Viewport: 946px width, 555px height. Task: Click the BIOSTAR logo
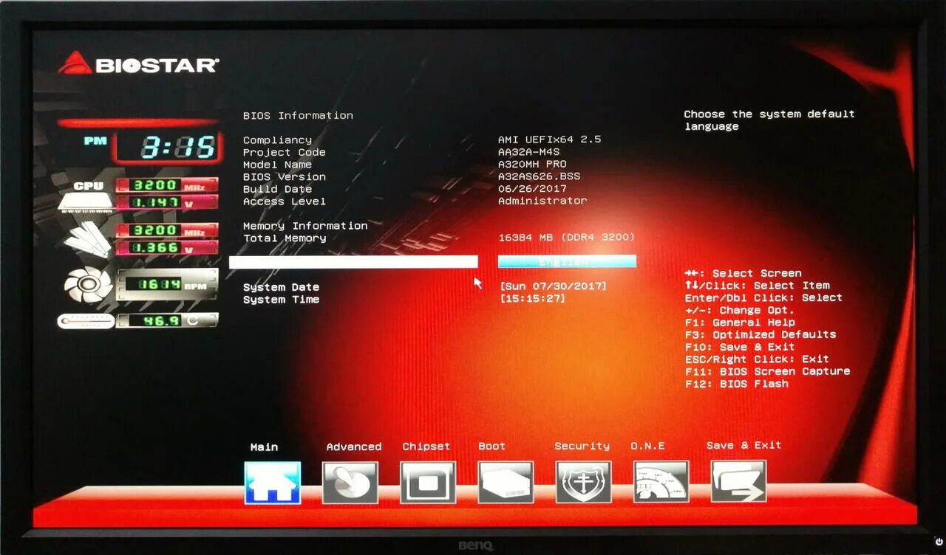[138, 63]
